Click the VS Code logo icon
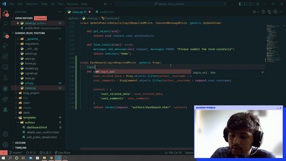286x161 pixels. 4,4
